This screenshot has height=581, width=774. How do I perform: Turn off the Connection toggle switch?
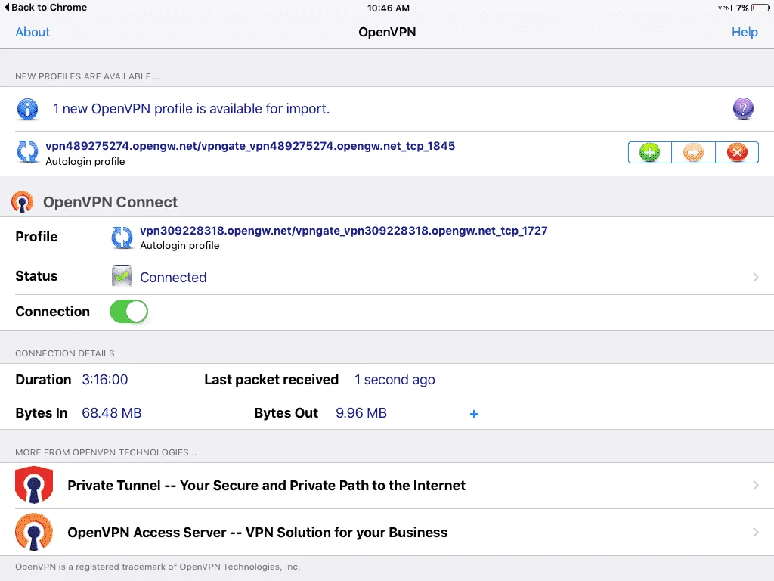point(128,312)
